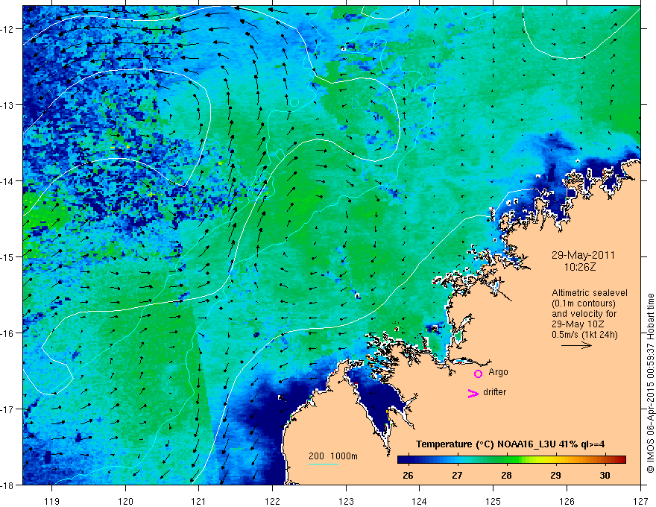
Task: Click the date text "29-May-2011"
Action: pos(583,255)
